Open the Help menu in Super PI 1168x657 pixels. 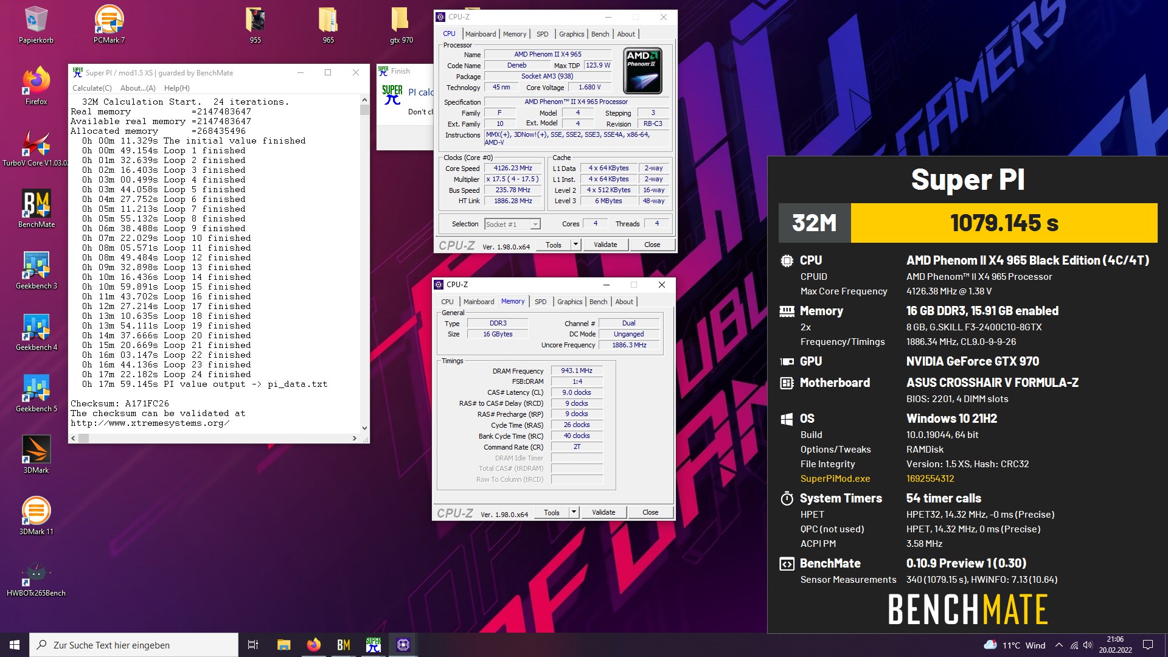(177, 88)
